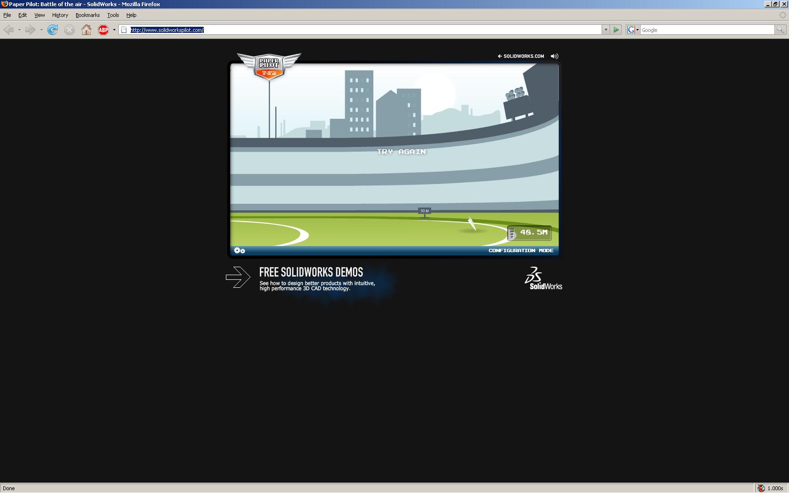Image resolution: width=789 pixels, height=493 pixels.
Task: Go to the Home page icon
Action: click(x=86, y=30)
